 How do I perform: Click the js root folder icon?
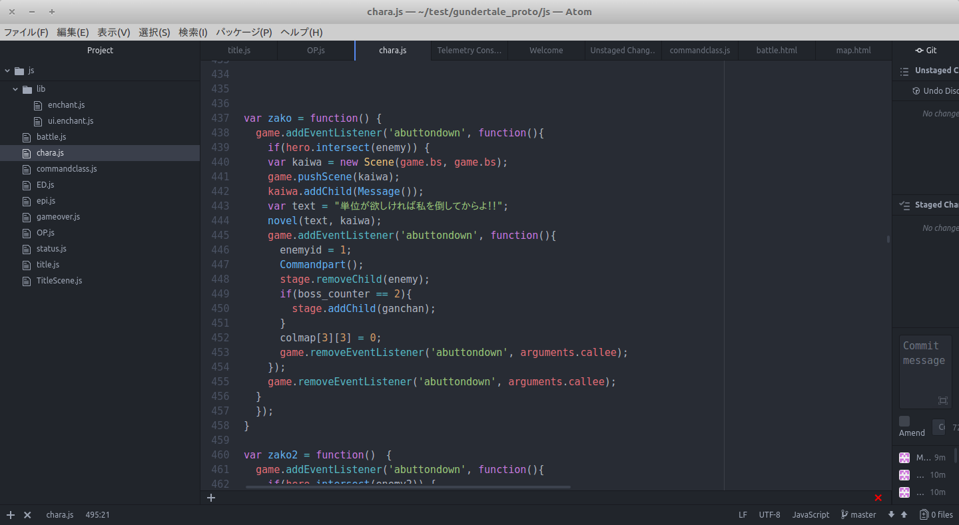19,71
